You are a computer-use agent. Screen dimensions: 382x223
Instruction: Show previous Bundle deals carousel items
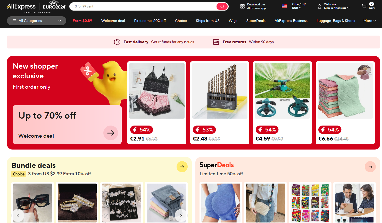(x=18, y=216)
